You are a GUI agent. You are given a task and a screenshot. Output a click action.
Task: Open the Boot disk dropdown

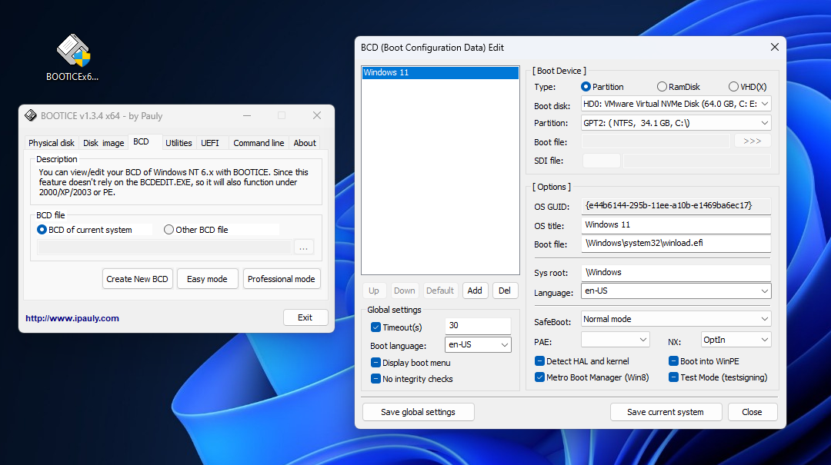coord(676,104)
